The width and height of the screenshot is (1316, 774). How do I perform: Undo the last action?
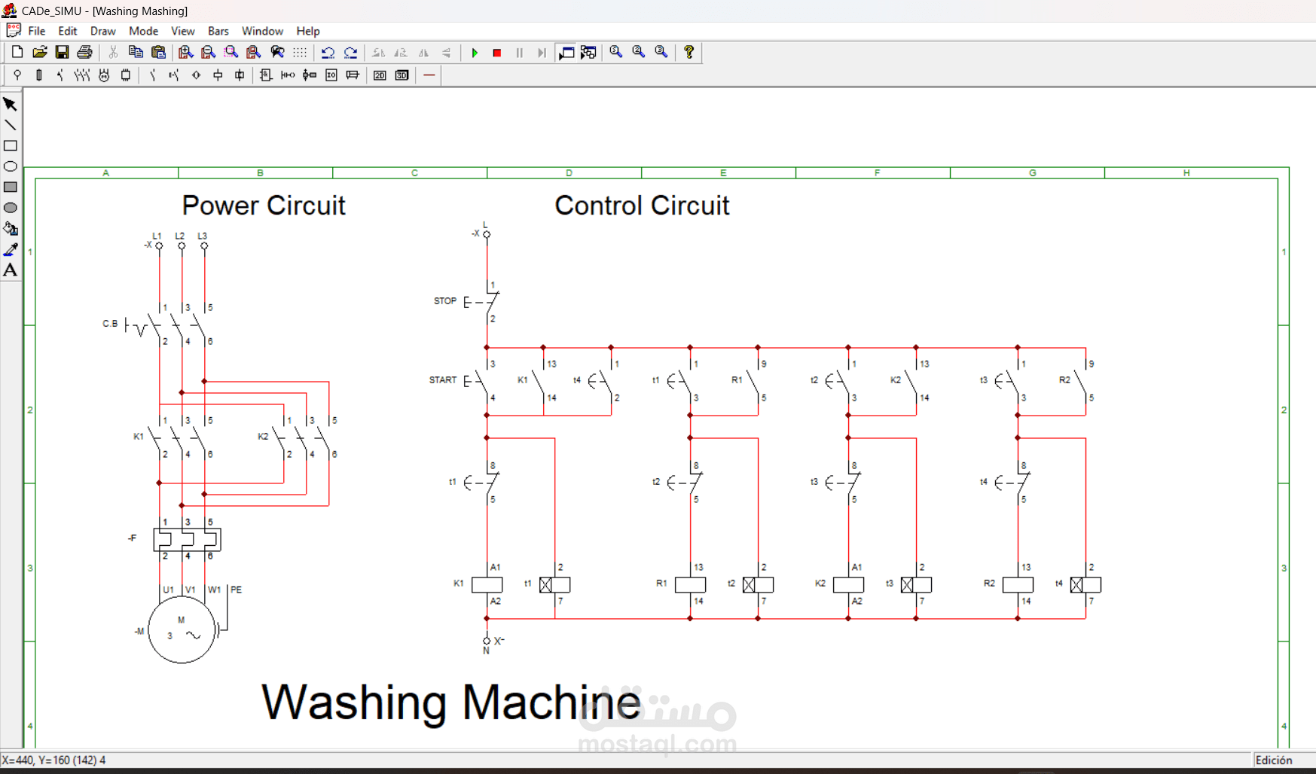[328, 52]
